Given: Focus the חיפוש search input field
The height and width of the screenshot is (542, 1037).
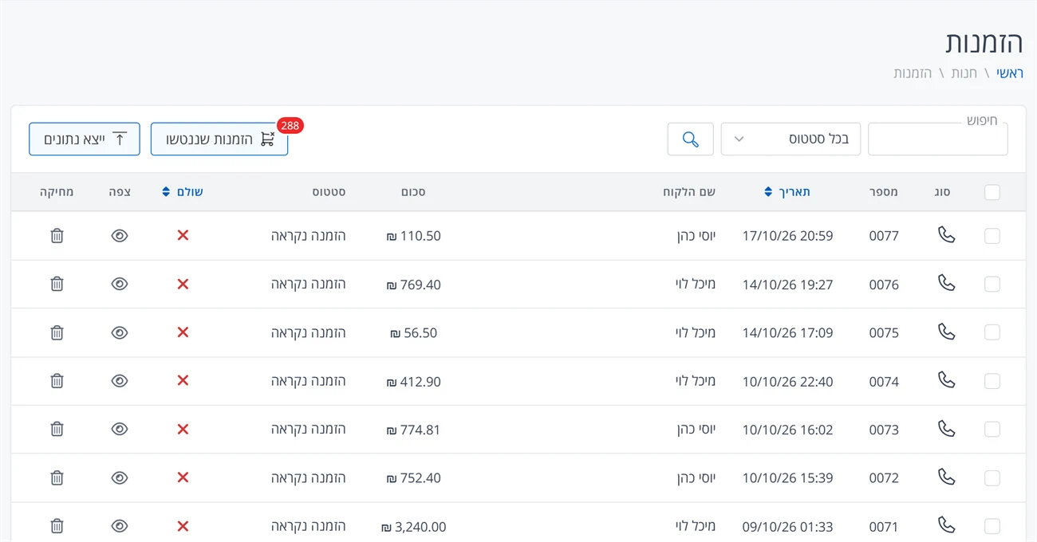Looking at the screenshot, I should coord(937,139).
